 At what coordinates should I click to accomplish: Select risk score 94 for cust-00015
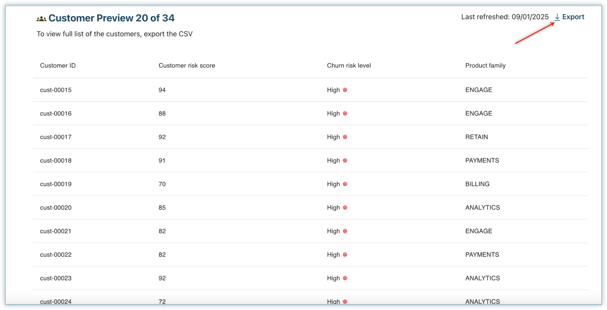pos(162,90)
